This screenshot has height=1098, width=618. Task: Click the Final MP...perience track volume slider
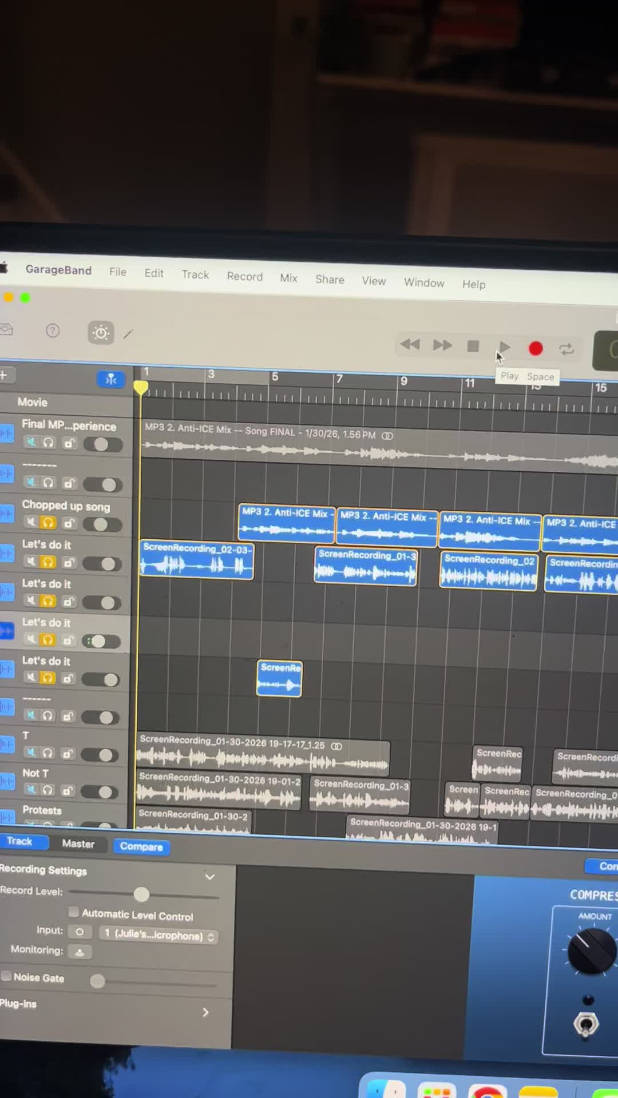(103, 444)
